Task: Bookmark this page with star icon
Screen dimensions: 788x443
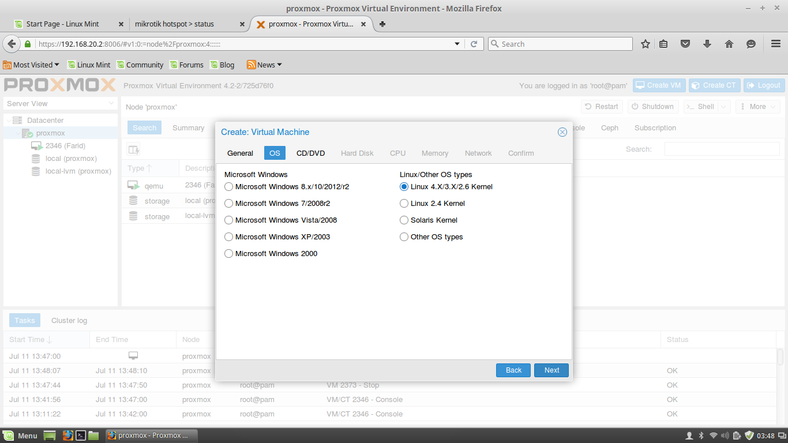Action: pyautogui.click(x=646, y=44)
